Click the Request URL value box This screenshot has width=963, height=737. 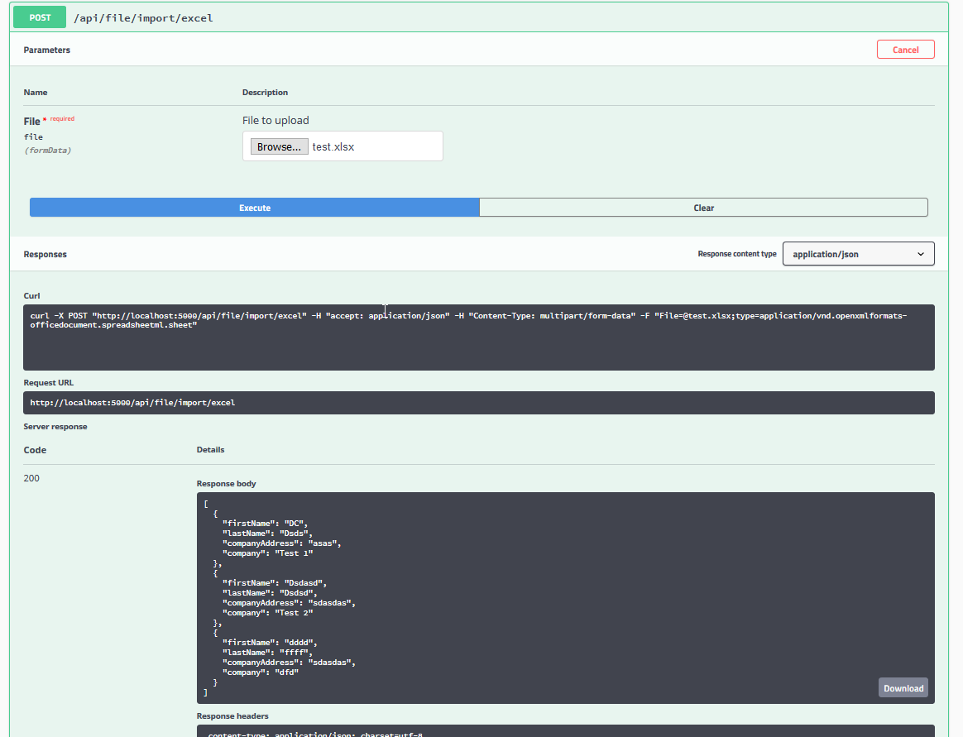(479, 403)
